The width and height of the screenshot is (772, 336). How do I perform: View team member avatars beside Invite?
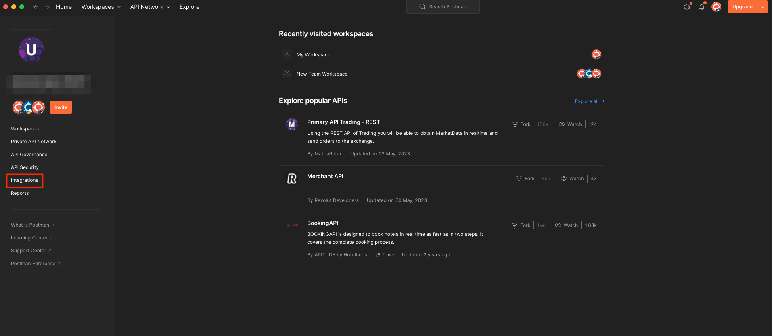[x=28, y=107]
